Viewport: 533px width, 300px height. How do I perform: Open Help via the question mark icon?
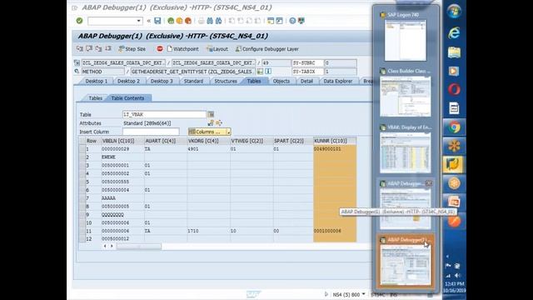pyautogui.click(x=292, y=21)
